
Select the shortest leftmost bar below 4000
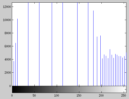point(14,73)
